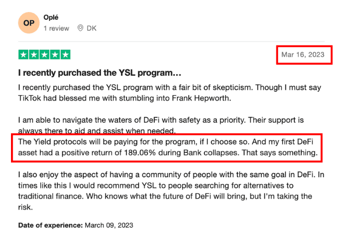Click the "Date of experience:" label
Viewport: 346px width, 243px height.
click(50, 225)
